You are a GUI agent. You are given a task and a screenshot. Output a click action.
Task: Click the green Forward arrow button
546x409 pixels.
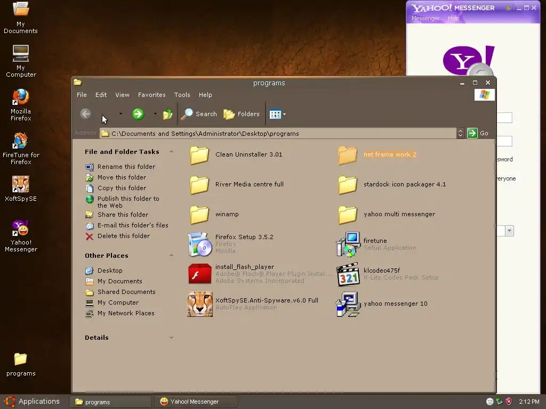(138, 114)
